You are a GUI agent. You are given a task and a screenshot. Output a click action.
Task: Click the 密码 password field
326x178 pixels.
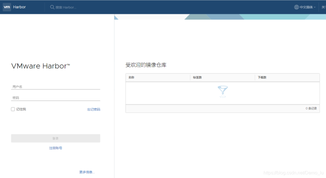(x=56, y=98)
